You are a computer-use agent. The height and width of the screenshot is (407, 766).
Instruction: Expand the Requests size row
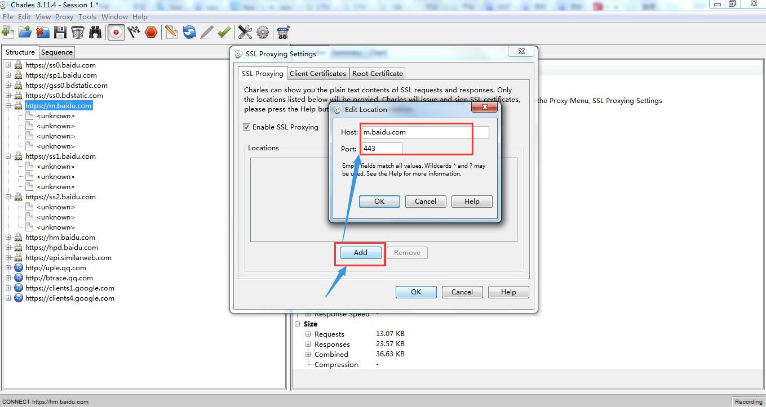click(308, 334)
